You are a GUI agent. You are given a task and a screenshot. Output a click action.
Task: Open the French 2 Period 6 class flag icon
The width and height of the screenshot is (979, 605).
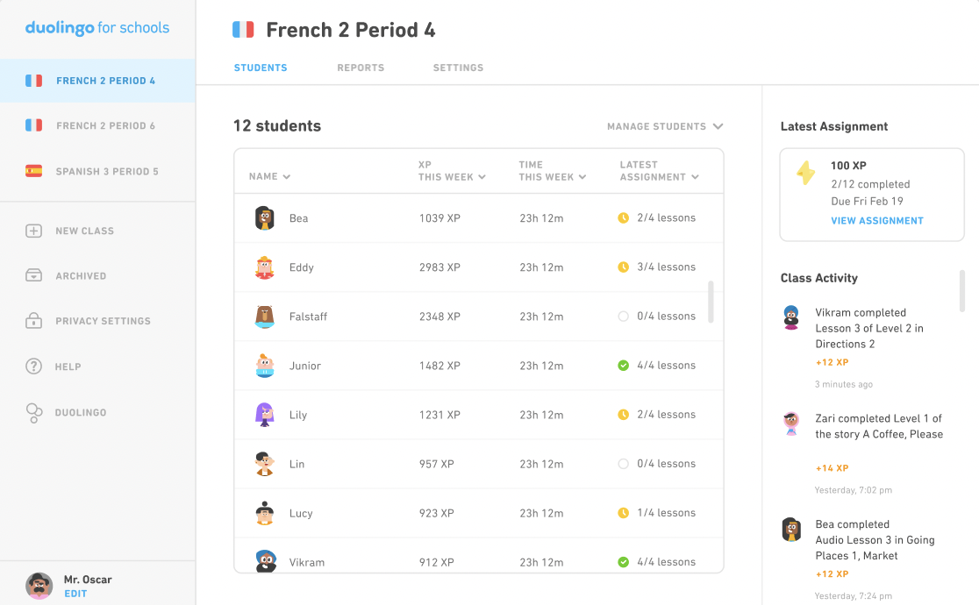[33, 125]
